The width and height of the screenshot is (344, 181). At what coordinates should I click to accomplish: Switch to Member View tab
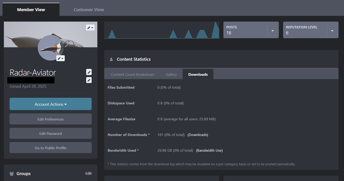click(x=31, y=9)
